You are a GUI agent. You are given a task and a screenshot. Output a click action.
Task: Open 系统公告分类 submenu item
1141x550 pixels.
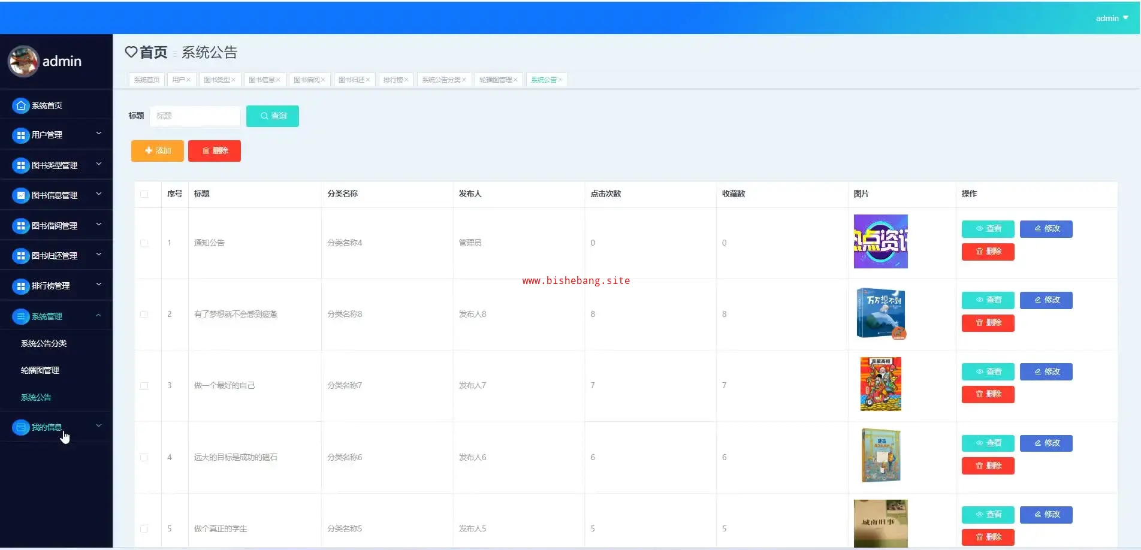[44, 343]
